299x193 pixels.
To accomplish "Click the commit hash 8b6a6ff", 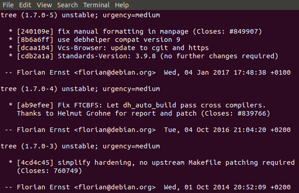I will coord(35,40).
